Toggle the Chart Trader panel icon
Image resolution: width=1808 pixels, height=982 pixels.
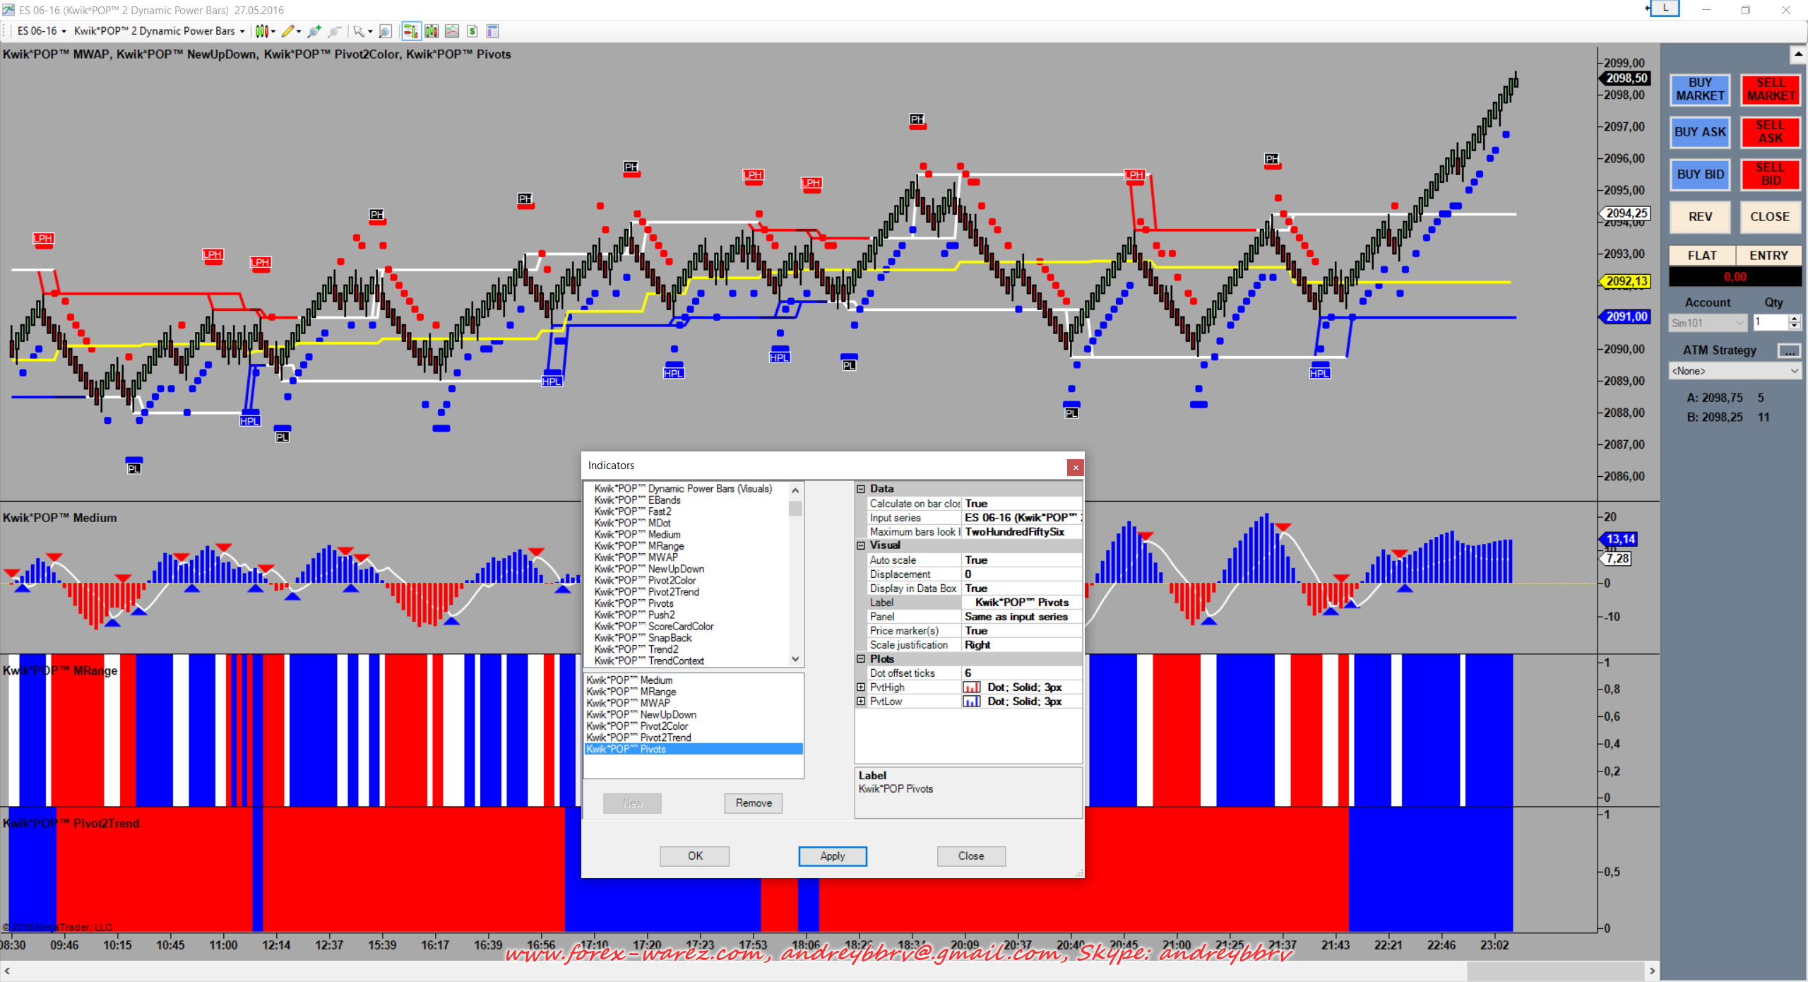pos(411,31)
